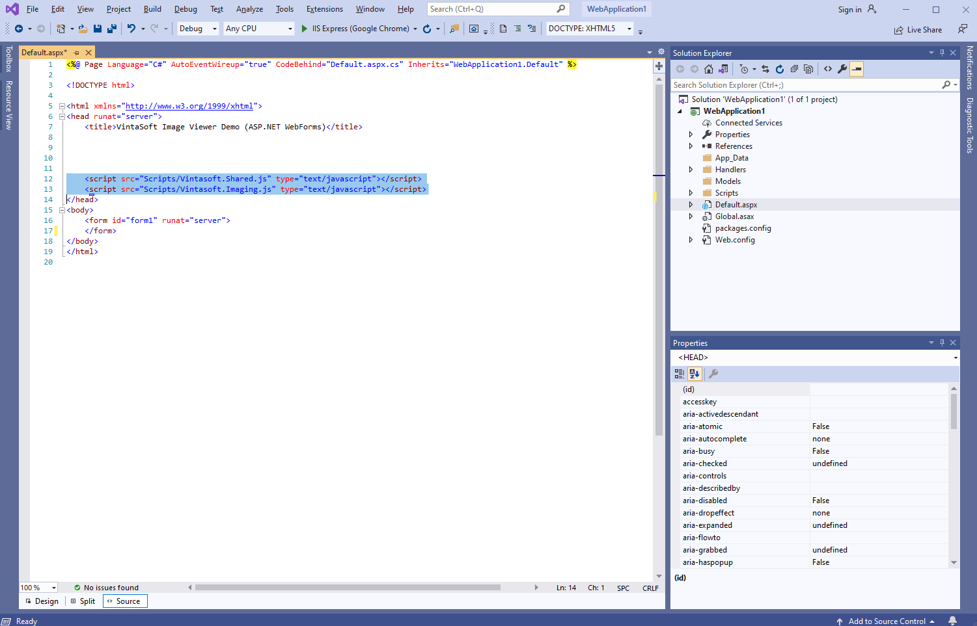
Task: Click the Save All toolbar icon
Action: tap(112, 29)
